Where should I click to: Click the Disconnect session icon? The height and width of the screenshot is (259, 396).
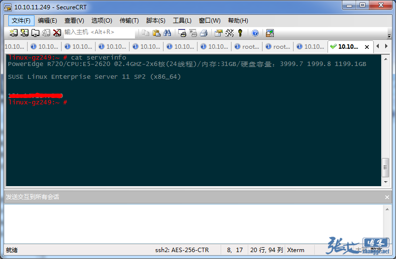(x=57, y=33)
